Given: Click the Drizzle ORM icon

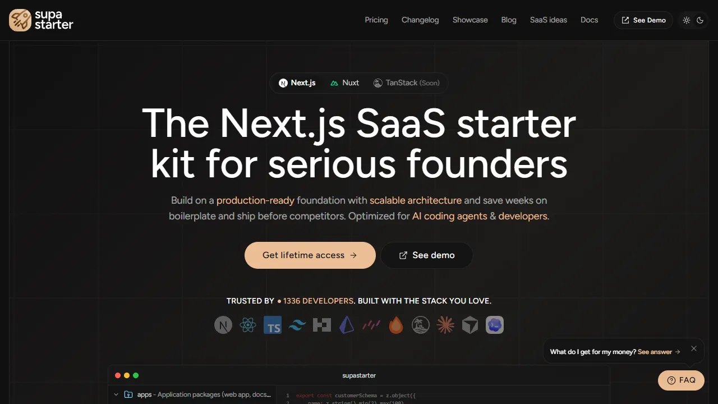Looking at the screenshot, I should [x=371, y=325].
